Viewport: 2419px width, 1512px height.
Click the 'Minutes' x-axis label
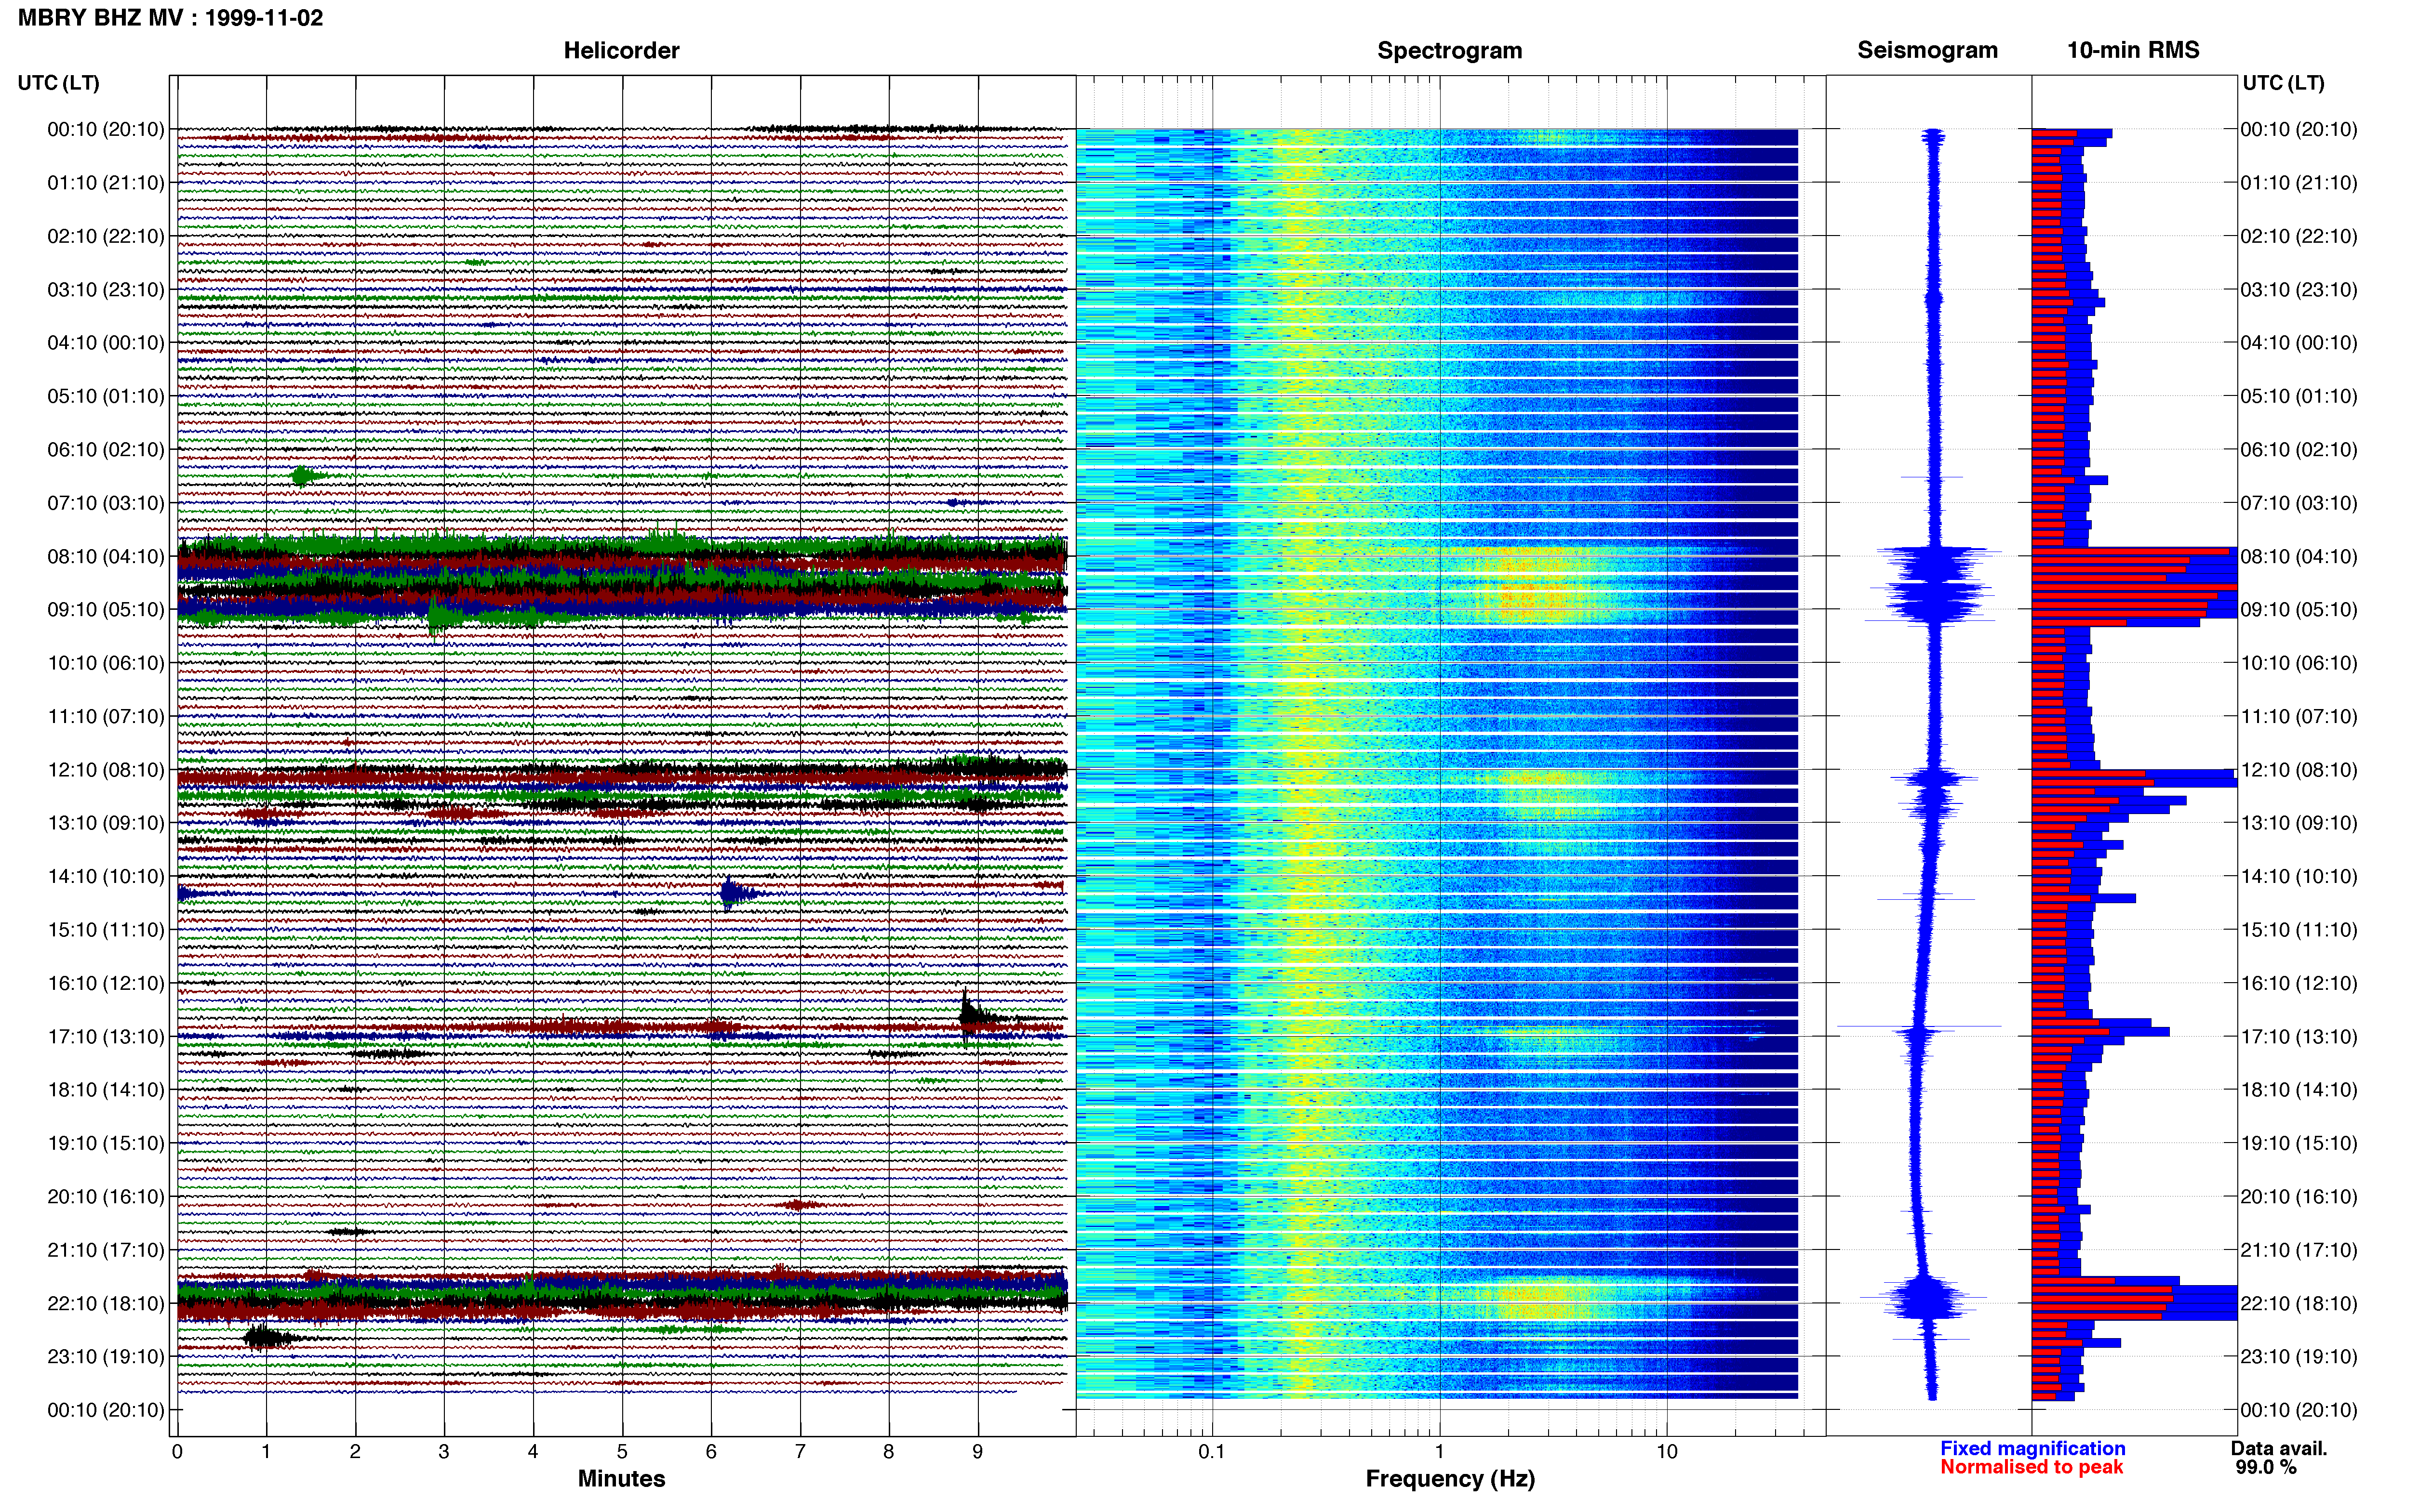621,1478
